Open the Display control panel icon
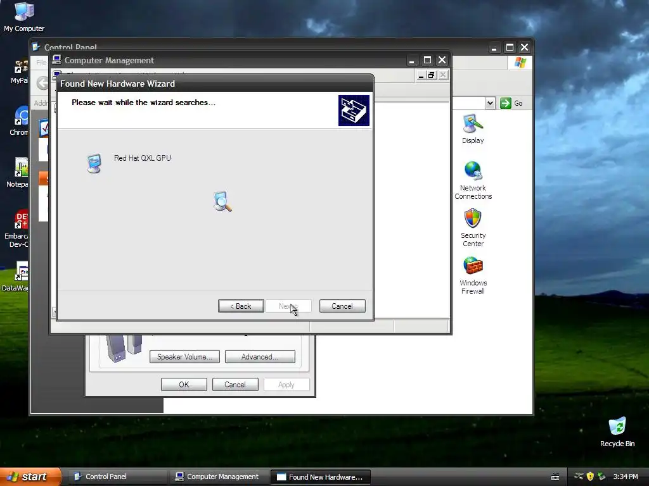Image resolution: width=649 pixels, height=486 pixels. pos(473,129)
